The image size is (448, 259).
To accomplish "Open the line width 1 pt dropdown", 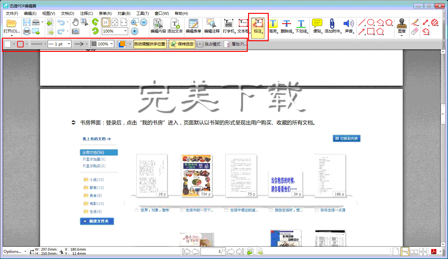I will tap(69, 44).
